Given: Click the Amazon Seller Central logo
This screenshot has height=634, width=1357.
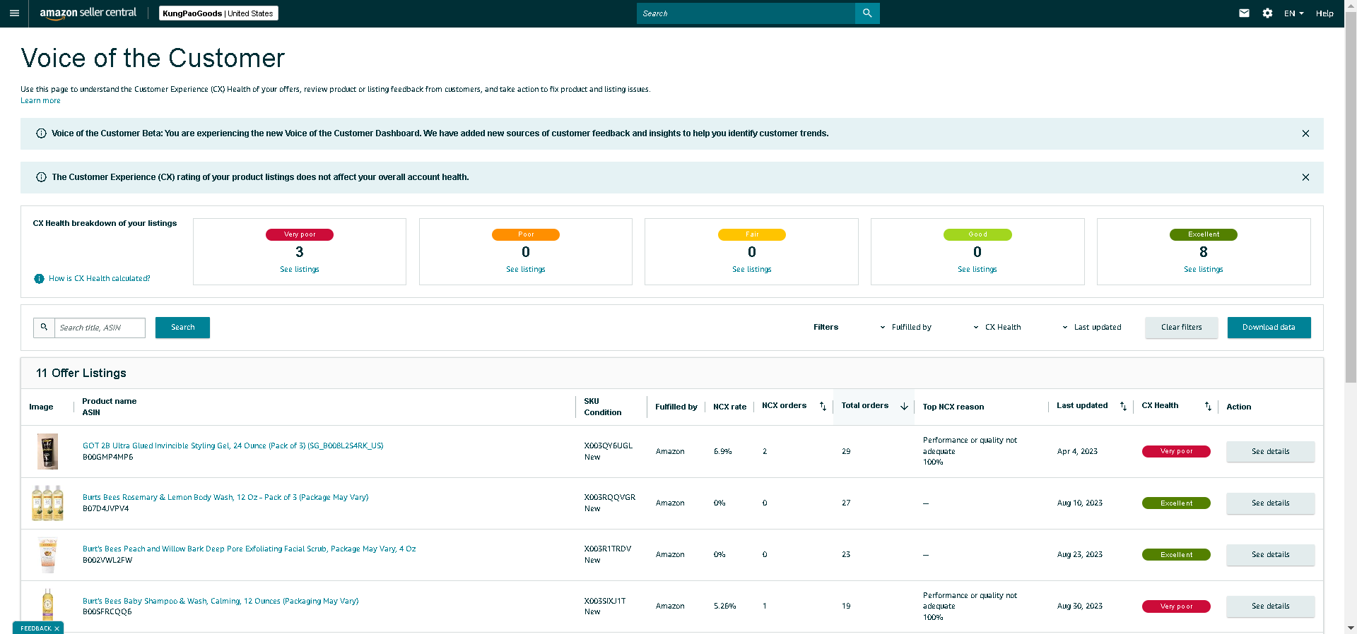Looking at the screenshot, I should pyautogui.click(x=88, y=13).
